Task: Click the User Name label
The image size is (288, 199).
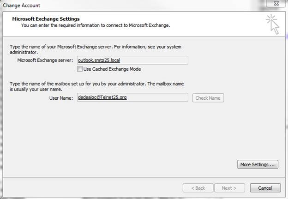Action: click(61, 98)
